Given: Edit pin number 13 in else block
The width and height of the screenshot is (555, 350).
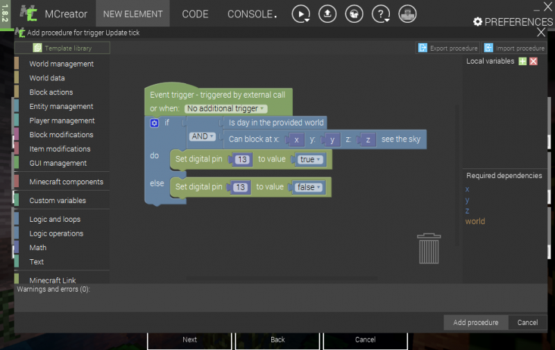Looking at the screenshot, I should click(241, 187).
